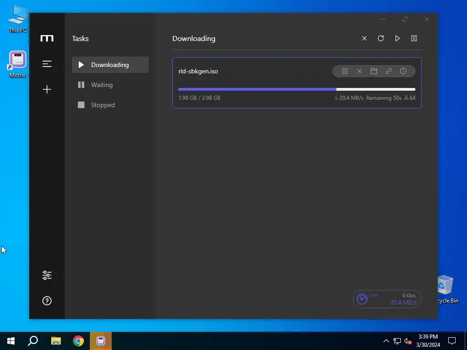Select the Downloading tab

coord(110,65)
